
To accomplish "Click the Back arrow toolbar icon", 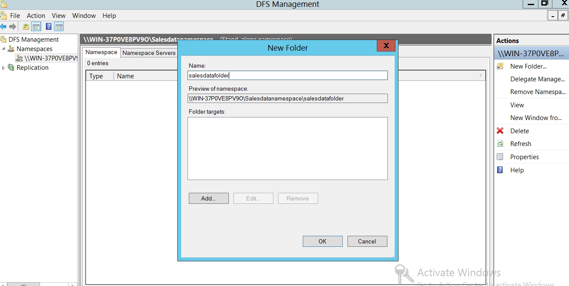I will point(3,27).
